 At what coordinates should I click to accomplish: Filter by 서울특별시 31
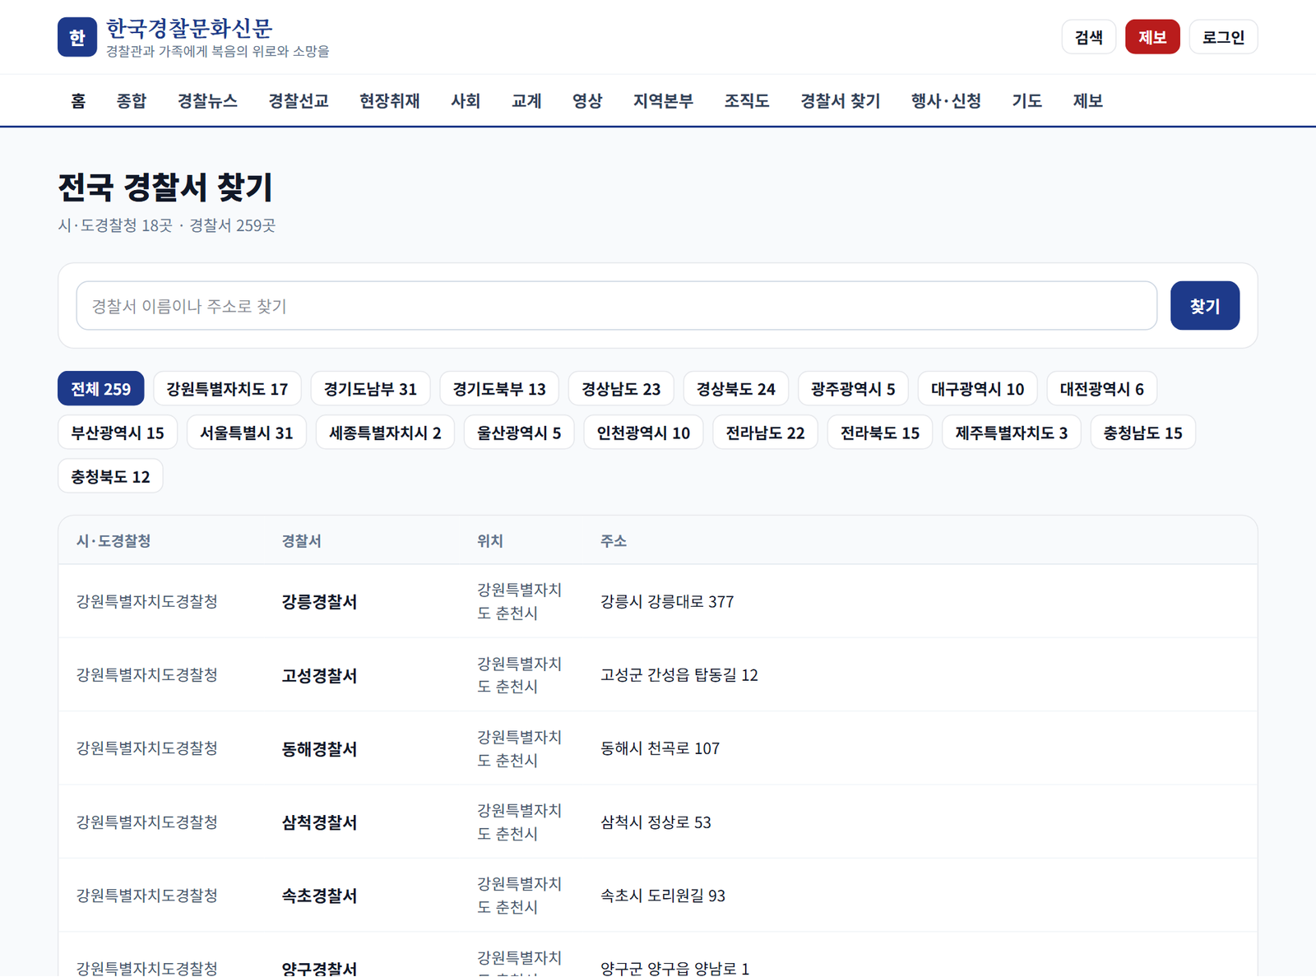247,433
